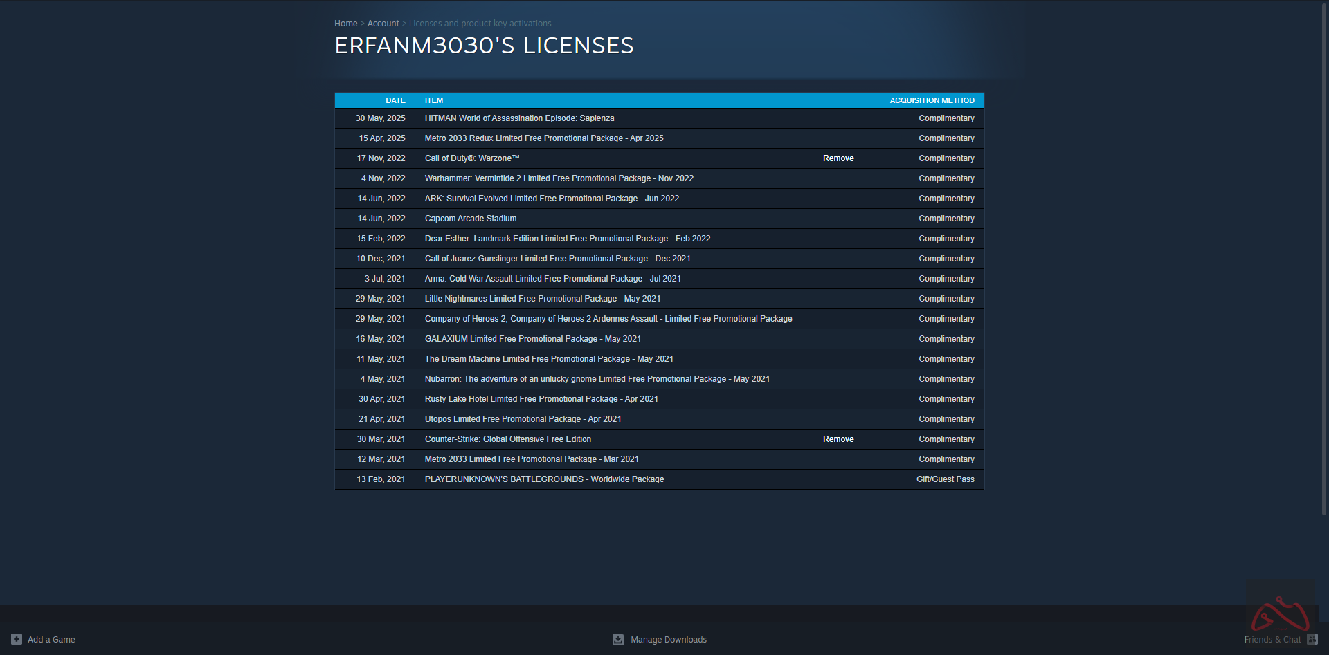Remove the Call of Duty: Warzone license

(838, 158)
